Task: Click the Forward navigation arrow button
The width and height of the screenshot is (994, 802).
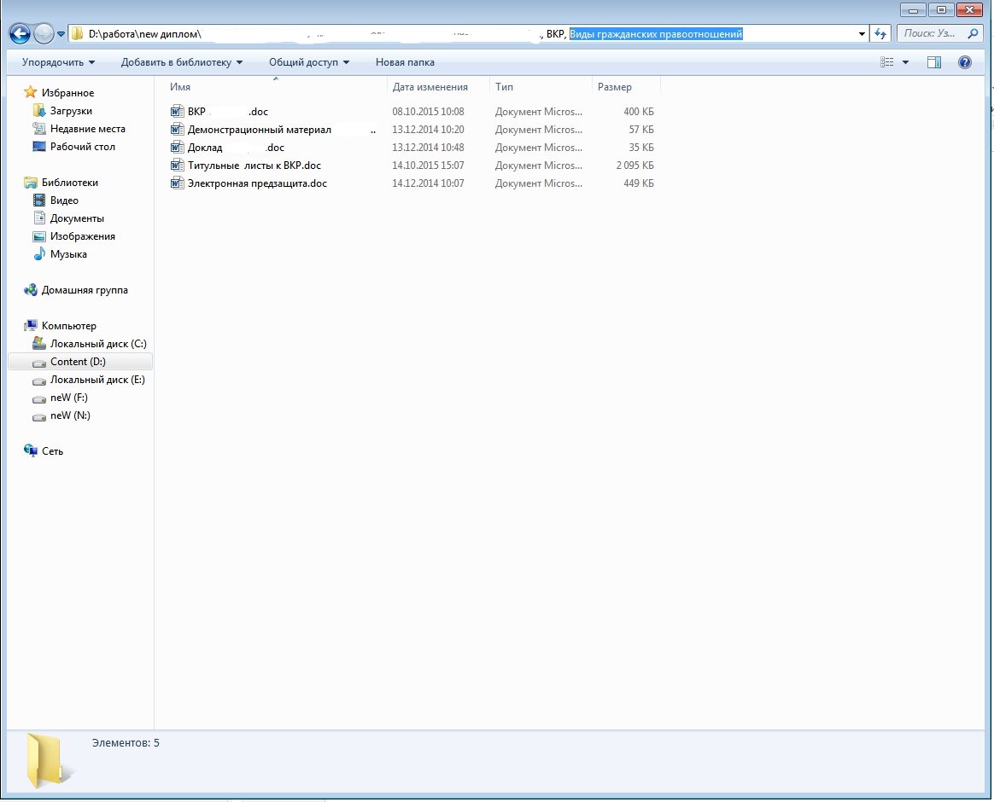Action: click(44, 33)
